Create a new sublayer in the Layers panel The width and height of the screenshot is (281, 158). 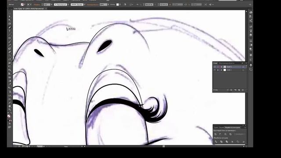(x=235, y=90)
